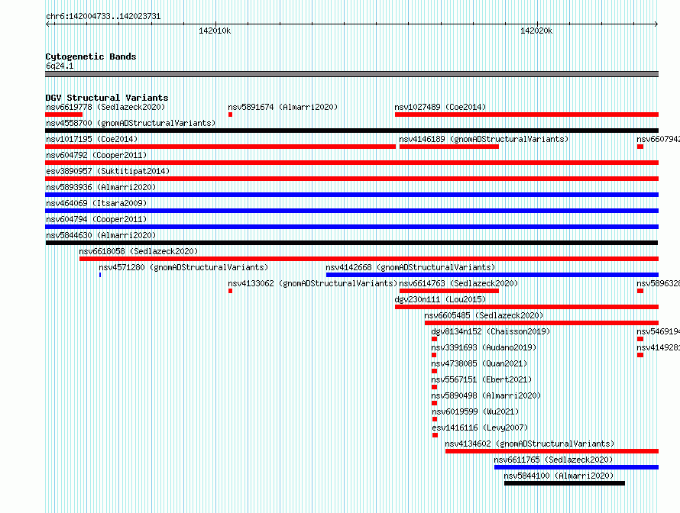Image resolution: width=680 pixels, height=513 pixels.
Task: Select the nsv4134602 red bar
Action: tap(552, 451)
